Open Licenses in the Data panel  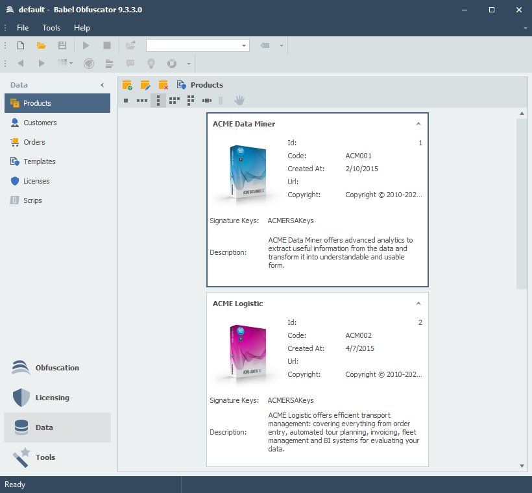click(x=57, y=181)
